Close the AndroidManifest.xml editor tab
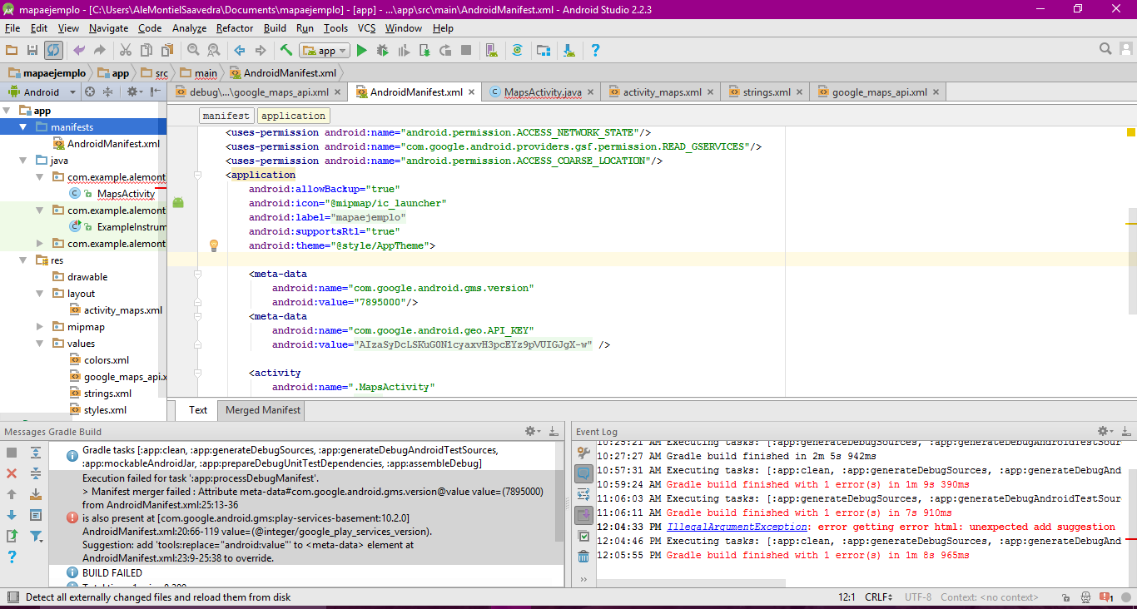1137x609 pixels. pos(472,92)
